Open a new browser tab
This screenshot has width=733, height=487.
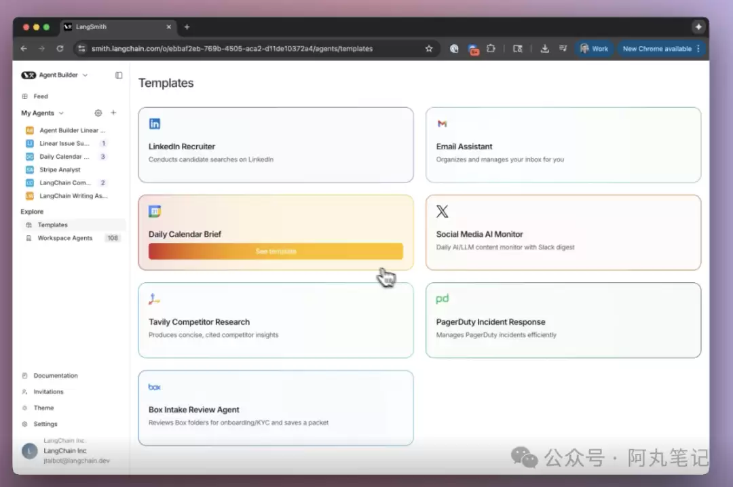pyautogui.click(x=187, y=27)
